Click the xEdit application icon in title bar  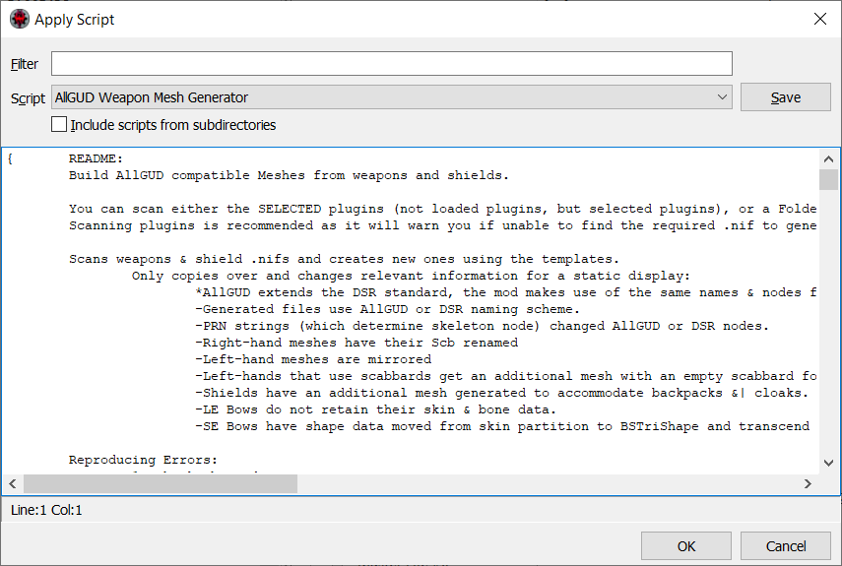click(20, 20)
